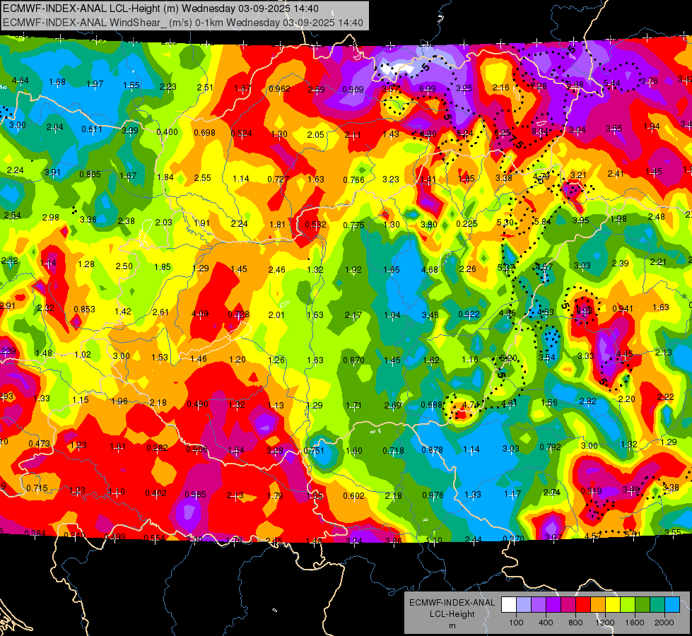This screenshot has height=636, width=692.
Task: Click the legend scale value 1600
Action: 635,623
